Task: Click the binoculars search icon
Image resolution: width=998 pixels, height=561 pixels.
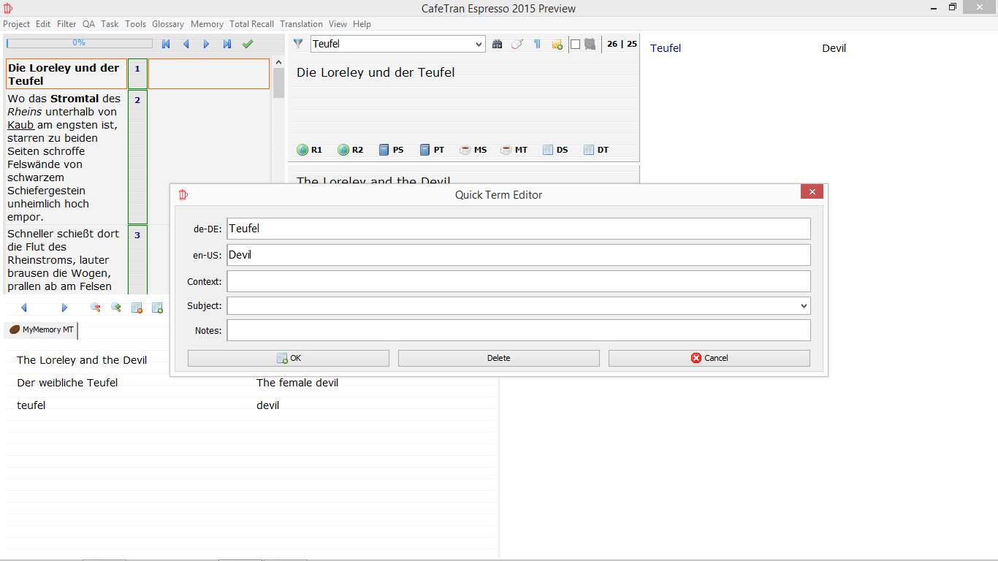Action: tap(498, 44)
